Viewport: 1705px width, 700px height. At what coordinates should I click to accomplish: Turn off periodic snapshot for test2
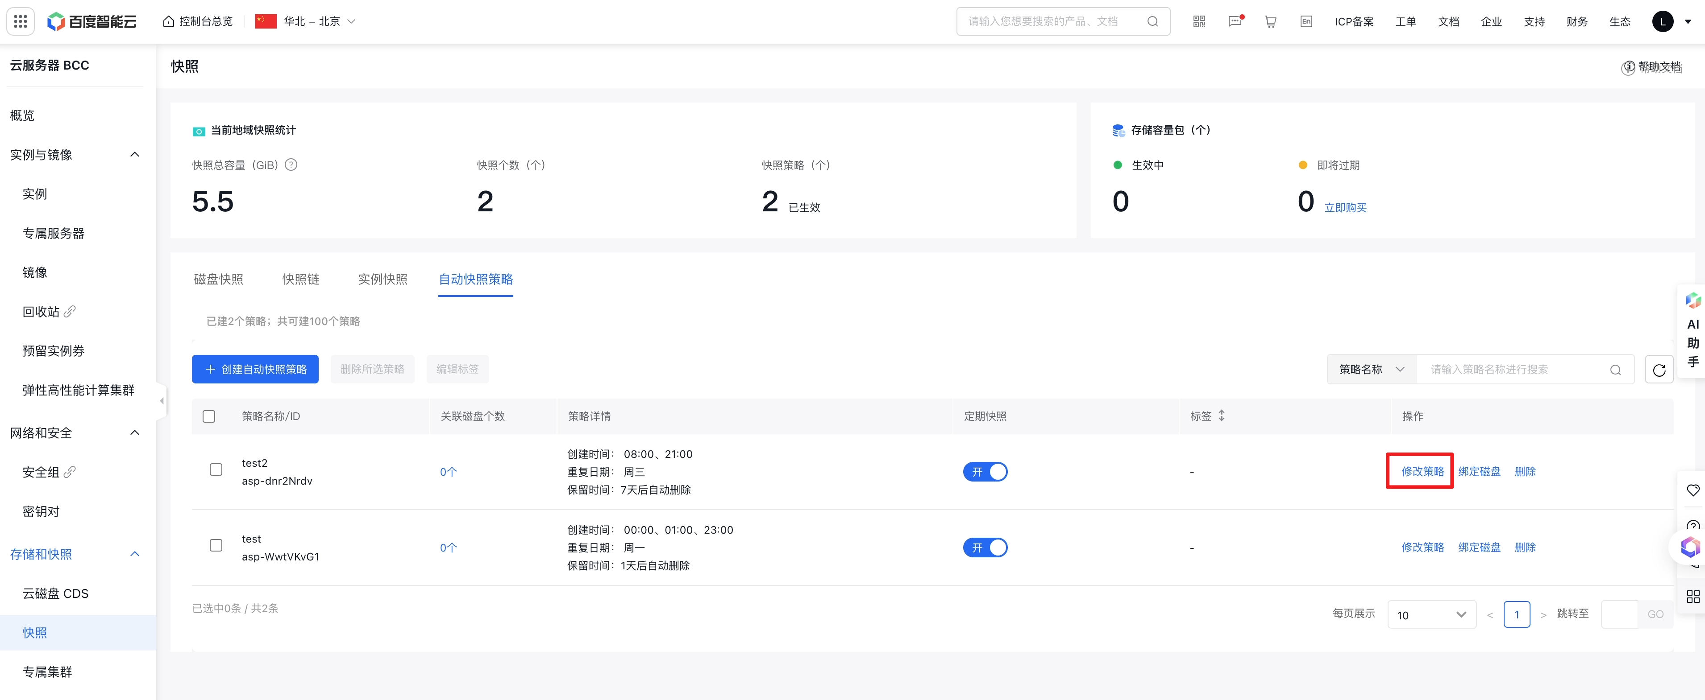pos(985,472)
